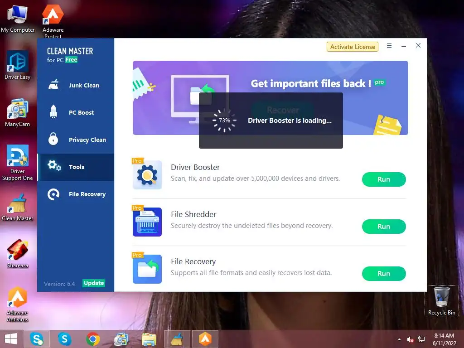Select the Recycle Bin desktop icon

pos(441,301)
